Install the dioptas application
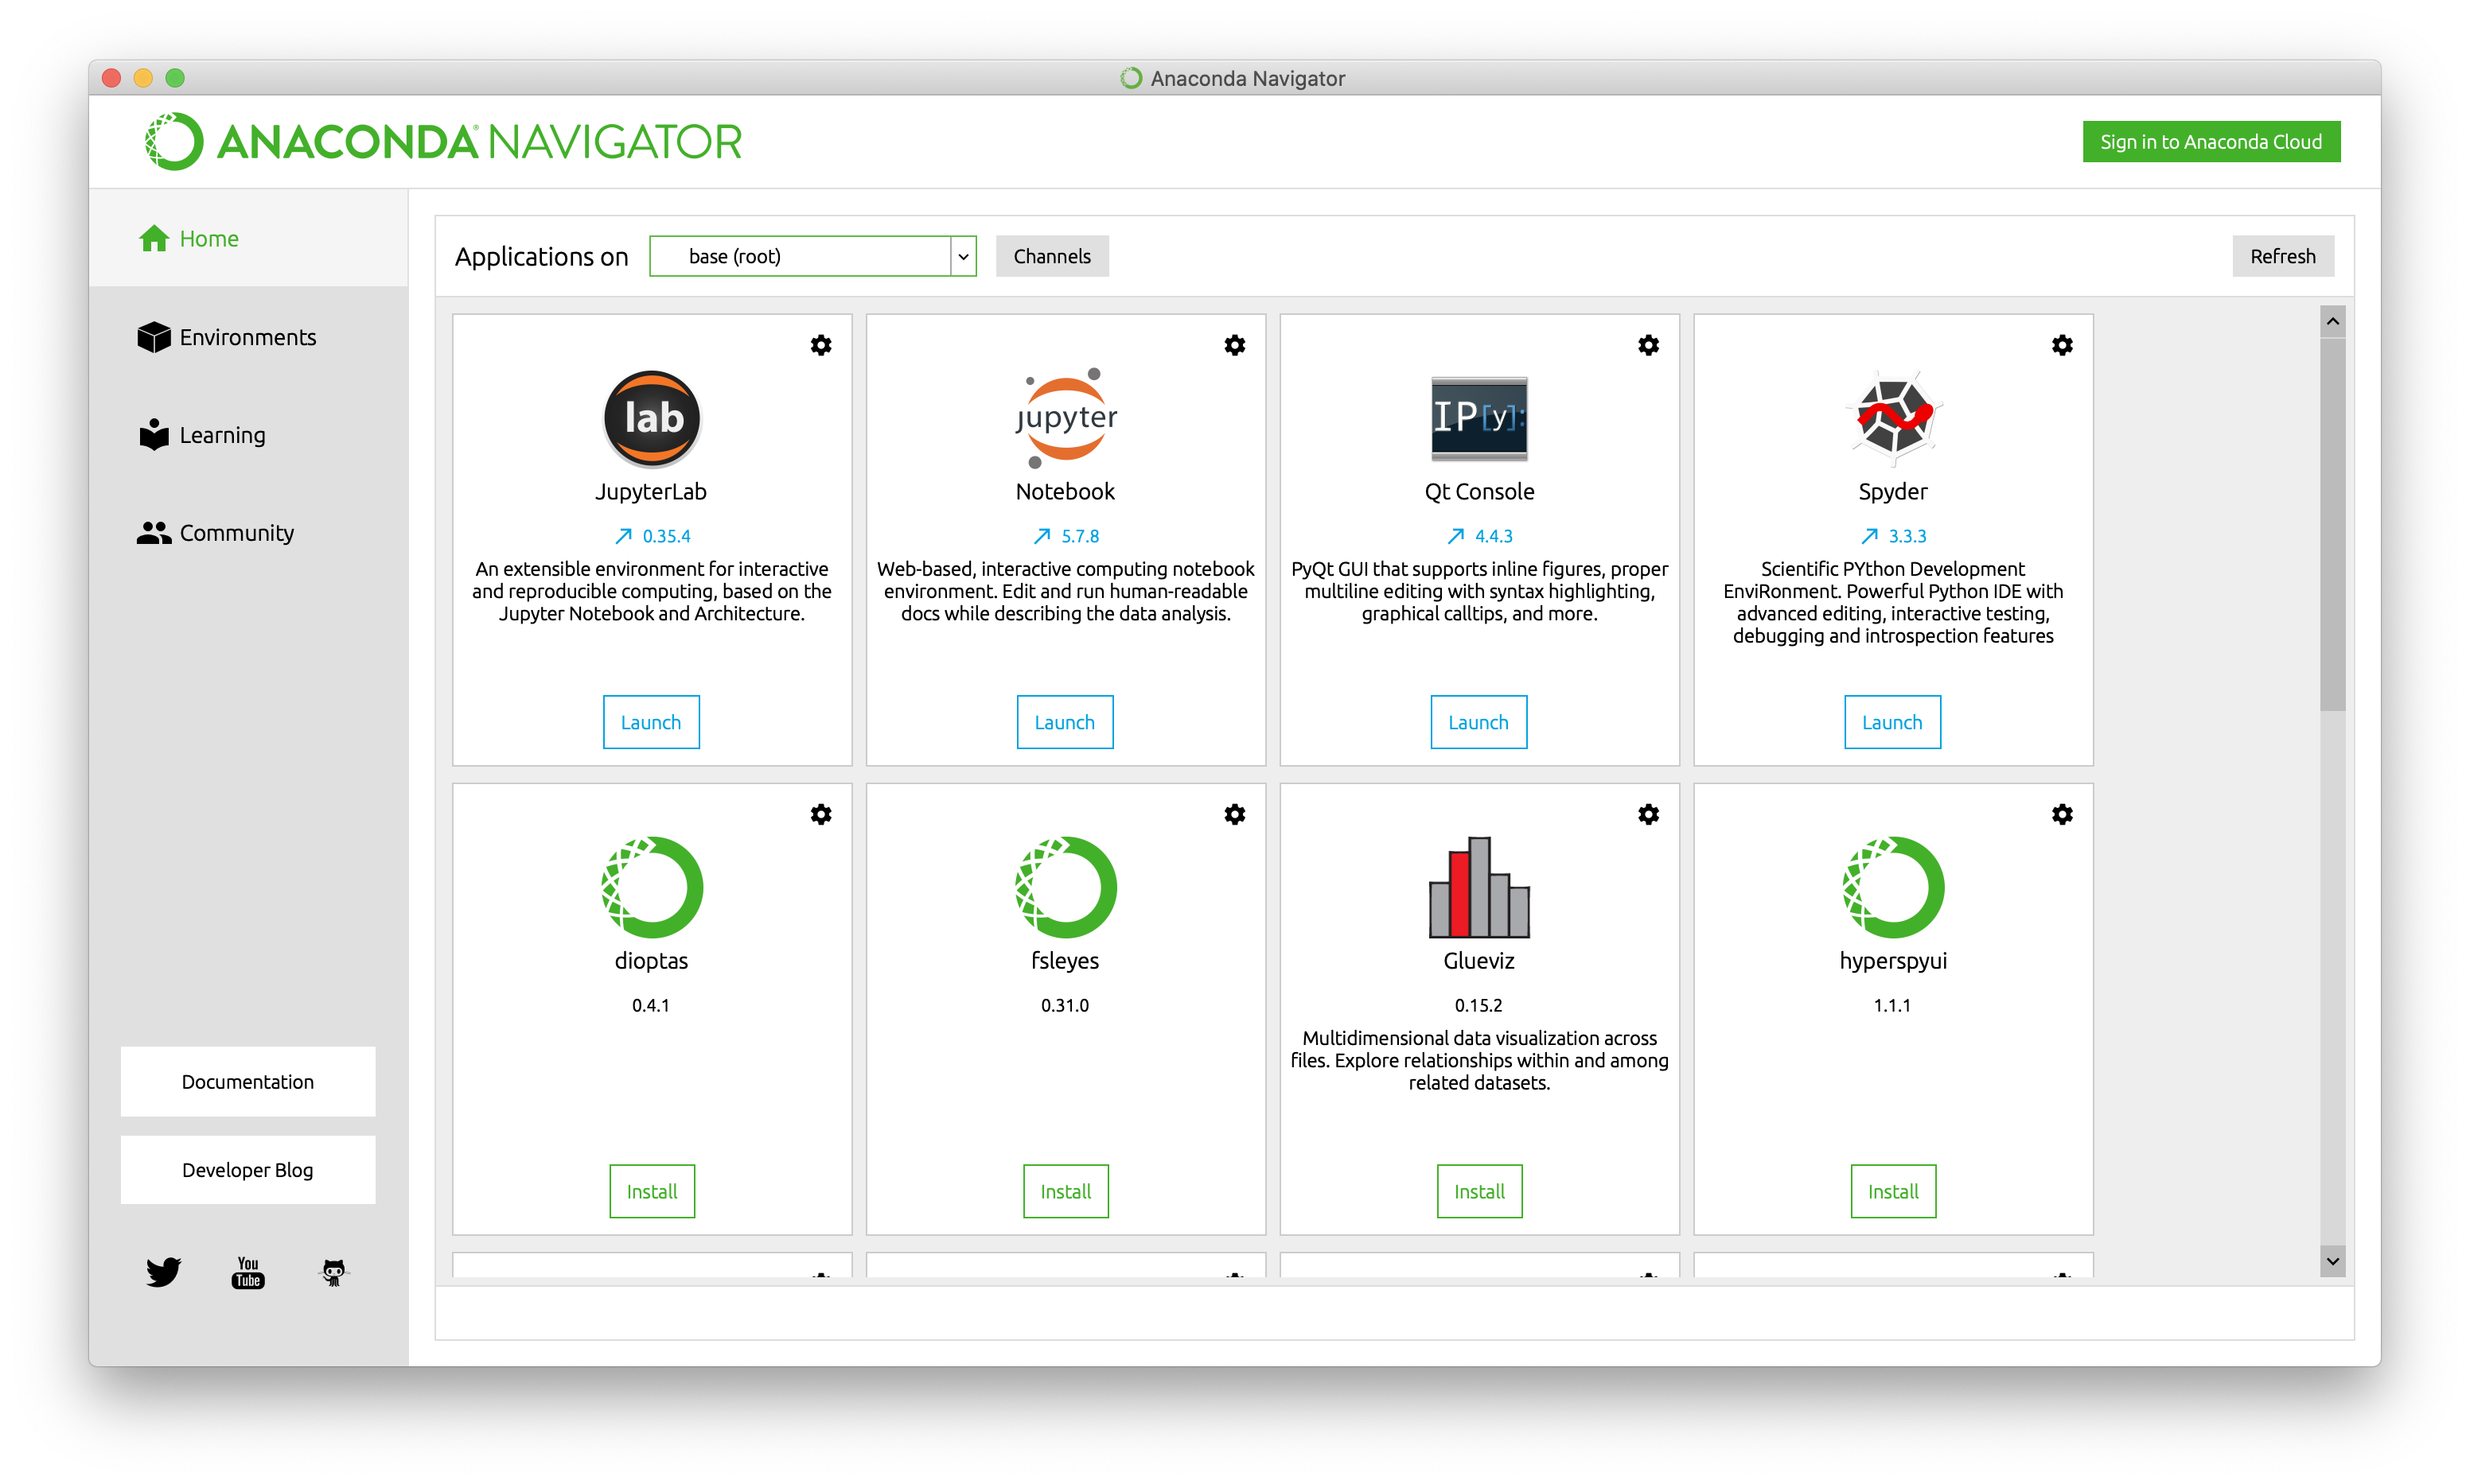This screenshot has height=1484, width=2470. [x=651, y=1191]
